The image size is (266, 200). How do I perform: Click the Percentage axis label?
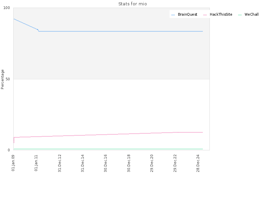[x=2, y=79]
